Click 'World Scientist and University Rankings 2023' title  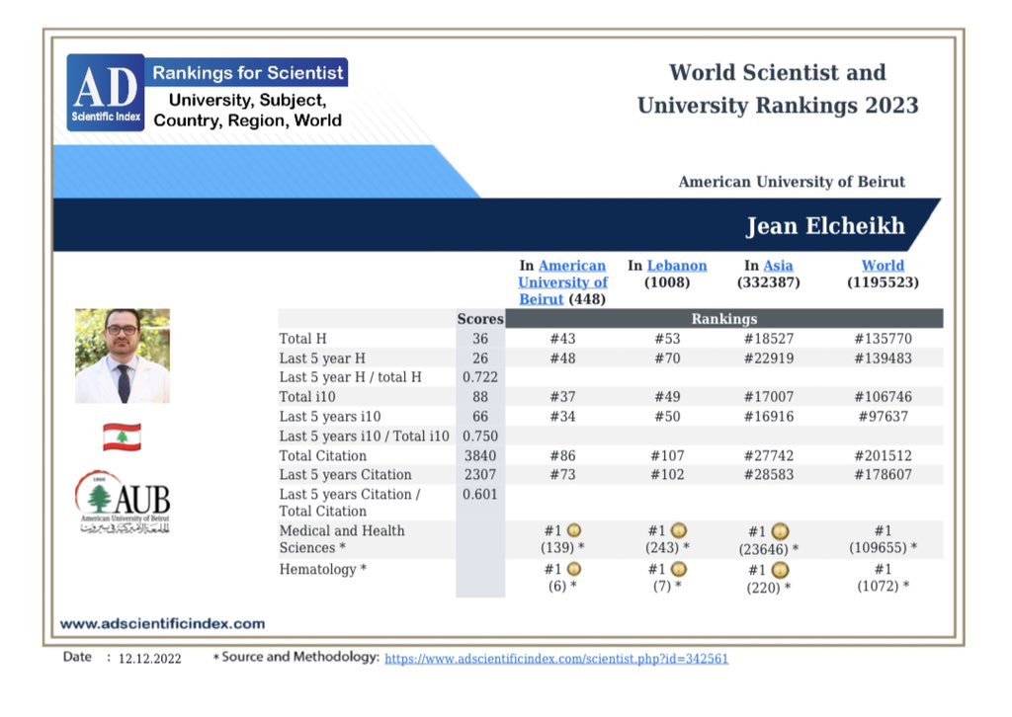tap(778, 89)
